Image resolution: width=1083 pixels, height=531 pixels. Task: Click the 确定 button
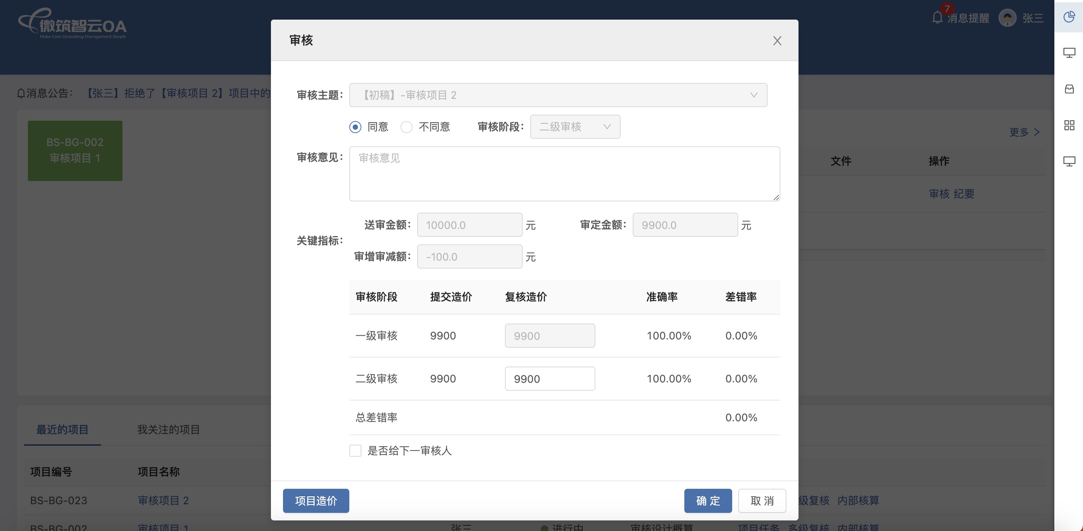708,501
